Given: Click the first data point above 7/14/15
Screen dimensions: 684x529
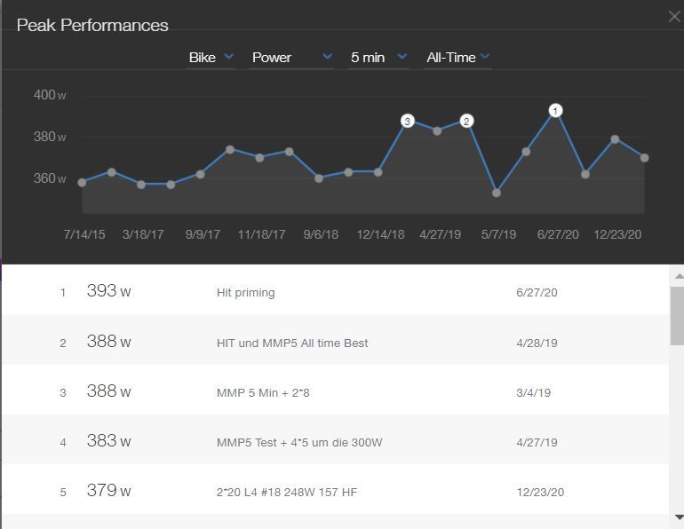Looking at the screenshot, I should click(82, 183).
